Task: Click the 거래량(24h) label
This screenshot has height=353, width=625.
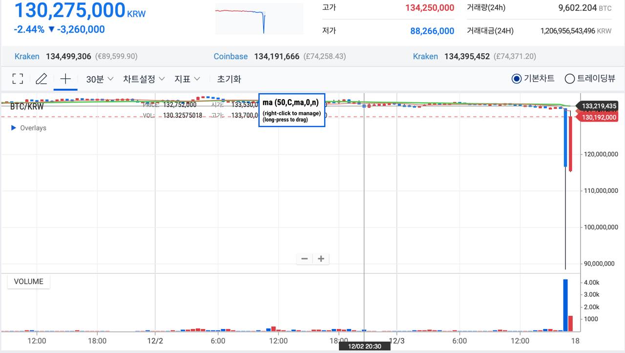Action: pos(487,8)
